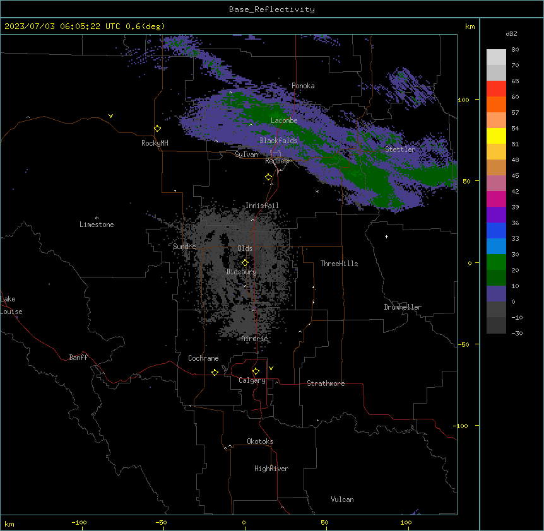Select the yellow diamond marker below Cochrane
The height and width of the screenshot is (531, 544).
click(x=215, y=372)
